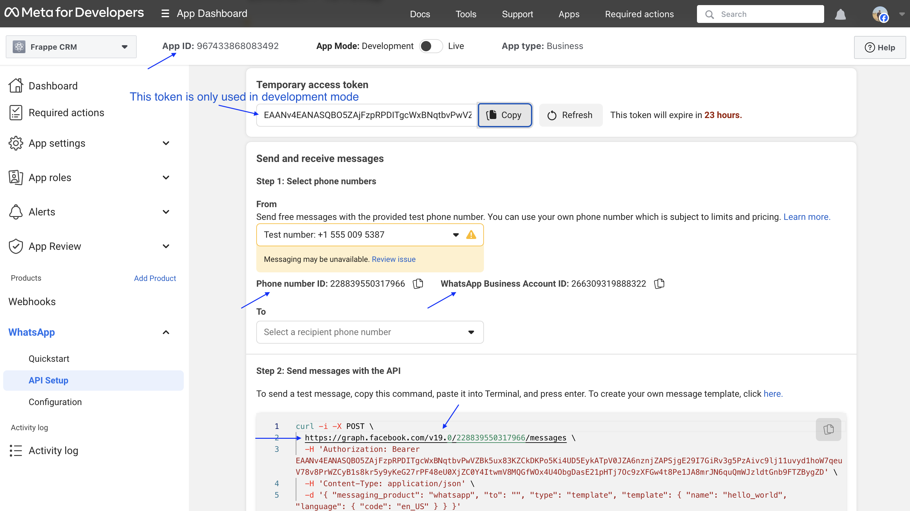Open Webhooks product
The image size is (910, 511).
point(32,301)
